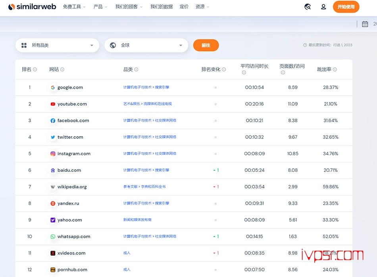377x277 pixels.
Task: Click the xvideos.com favicon
Action: pyautogui.click(x=53, y=253)
